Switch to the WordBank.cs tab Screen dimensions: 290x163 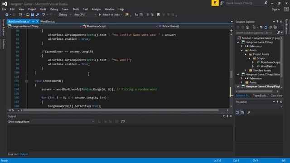tap(48, 22)
